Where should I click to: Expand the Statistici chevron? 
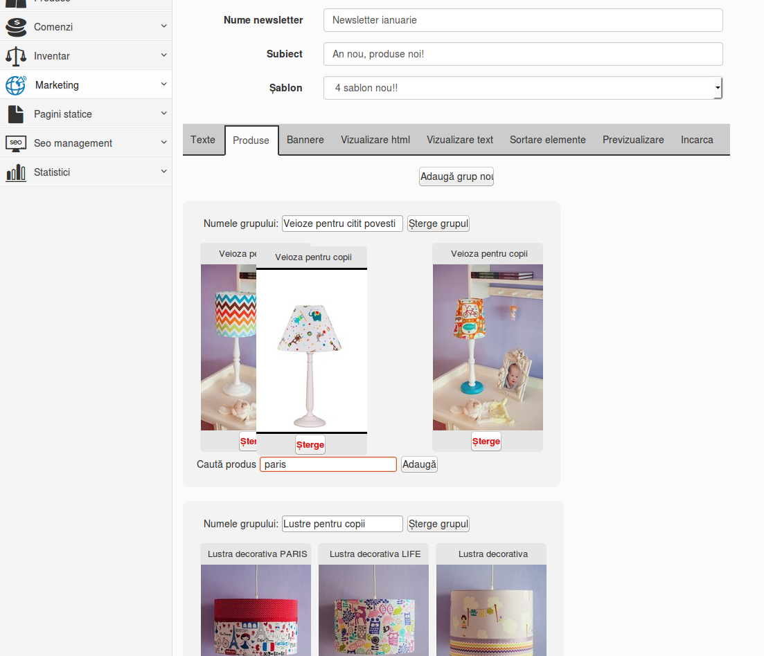point(163,172)
